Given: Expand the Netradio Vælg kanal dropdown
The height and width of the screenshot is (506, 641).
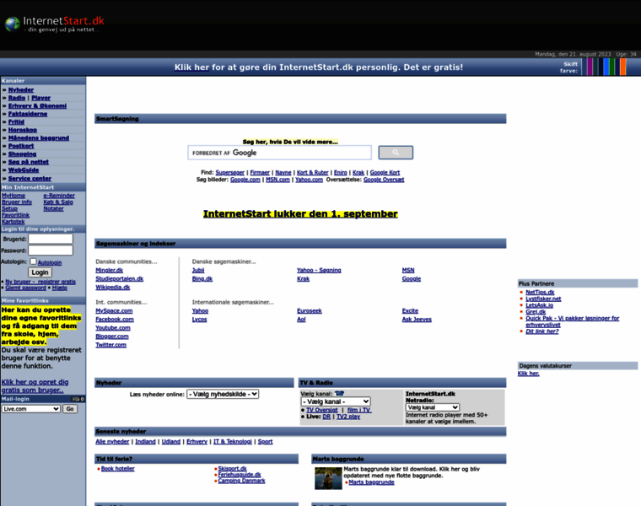Looking at the screenshot, I should tap(433, 407).
